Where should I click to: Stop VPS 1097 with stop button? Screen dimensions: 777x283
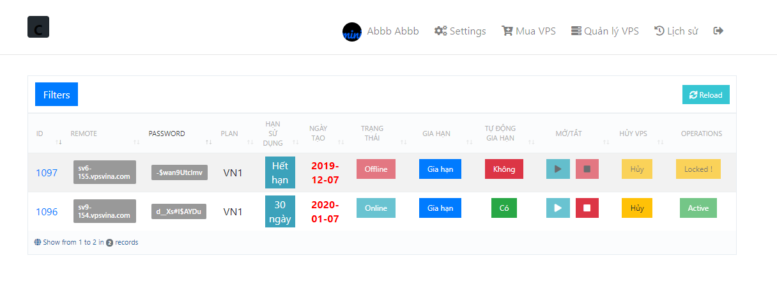[587, 169]
